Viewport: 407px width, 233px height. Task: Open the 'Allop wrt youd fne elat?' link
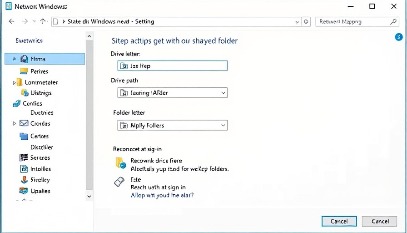coord(162,195)
